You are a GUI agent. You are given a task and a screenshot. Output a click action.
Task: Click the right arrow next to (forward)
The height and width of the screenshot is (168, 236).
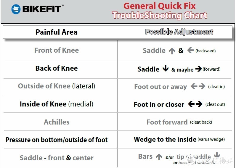click(198, 69)
